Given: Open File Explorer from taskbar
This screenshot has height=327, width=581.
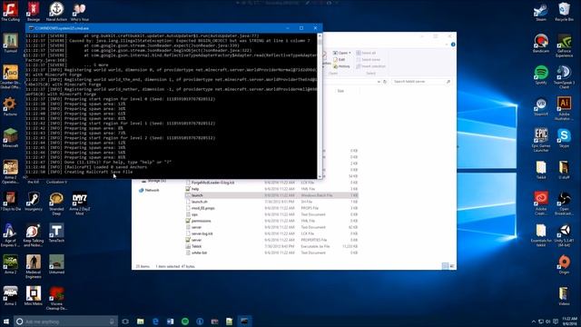Looking at the screenshot, I should click(x=141, y=322).
